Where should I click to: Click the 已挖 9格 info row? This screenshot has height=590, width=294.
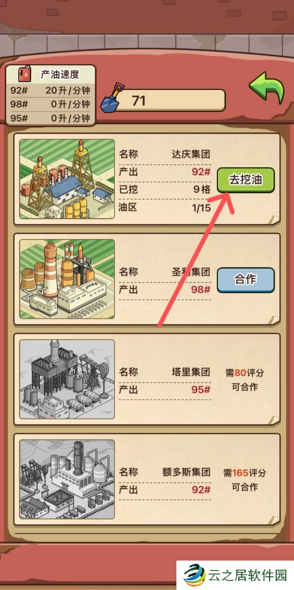coord(165,190)
